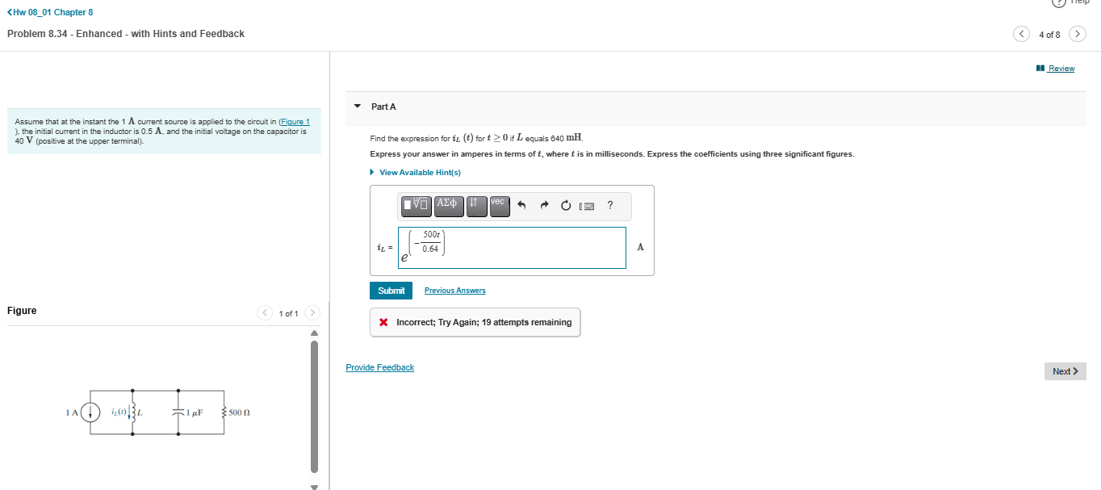Click the up/down arrows symbol icon

click(x=476, y=205)
